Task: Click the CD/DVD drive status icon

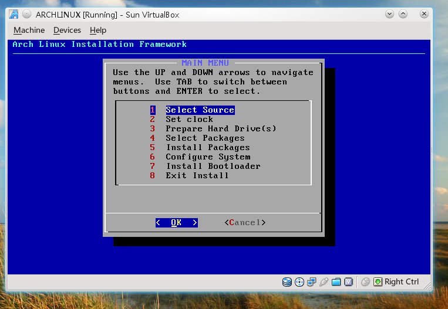Action: click(x=299, y=282)
